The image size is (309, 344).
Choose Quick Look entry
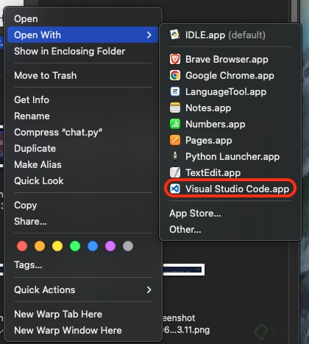pyautogui.click(x=83, y=180)
